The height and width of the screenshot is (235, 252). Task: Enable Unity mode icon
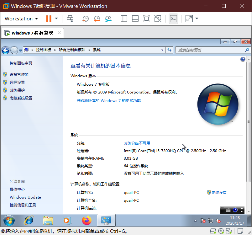coord(158,19)
